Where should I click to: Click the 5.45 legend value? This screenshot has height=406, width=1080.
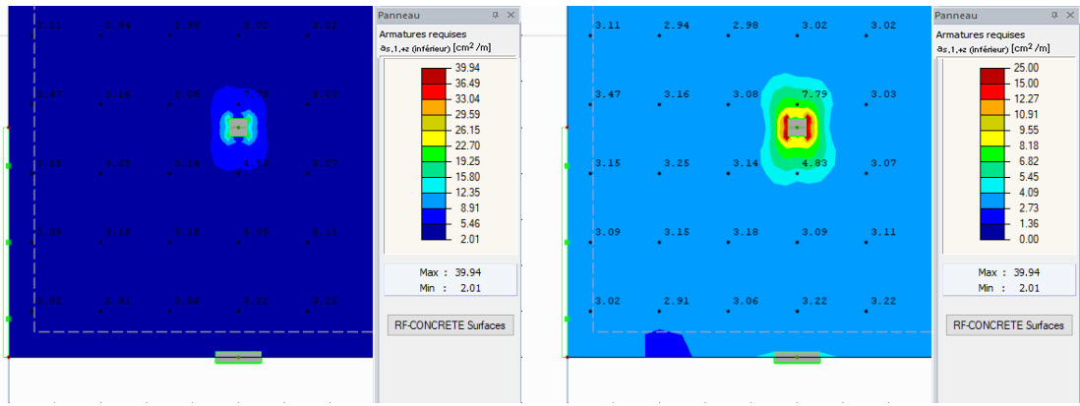click(x=1029, y=177)
